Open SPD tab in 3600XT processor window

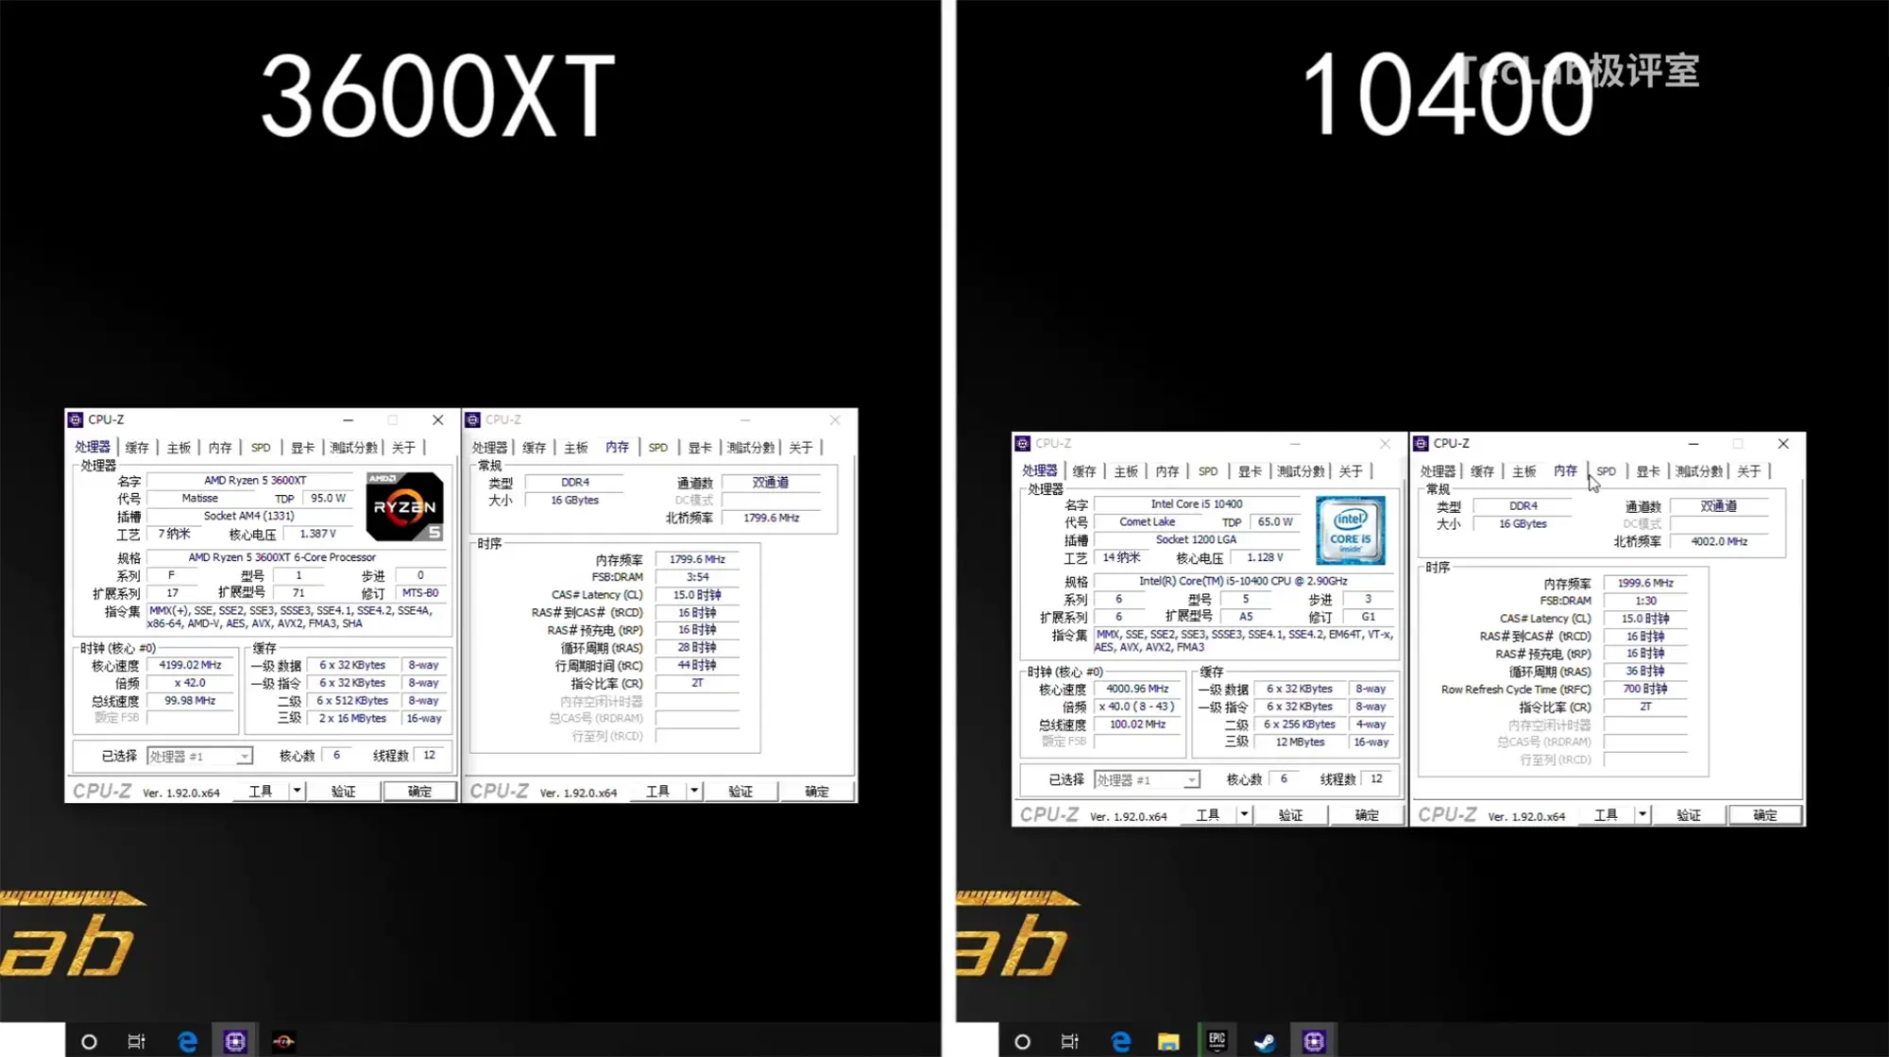[x=261, y=448]
